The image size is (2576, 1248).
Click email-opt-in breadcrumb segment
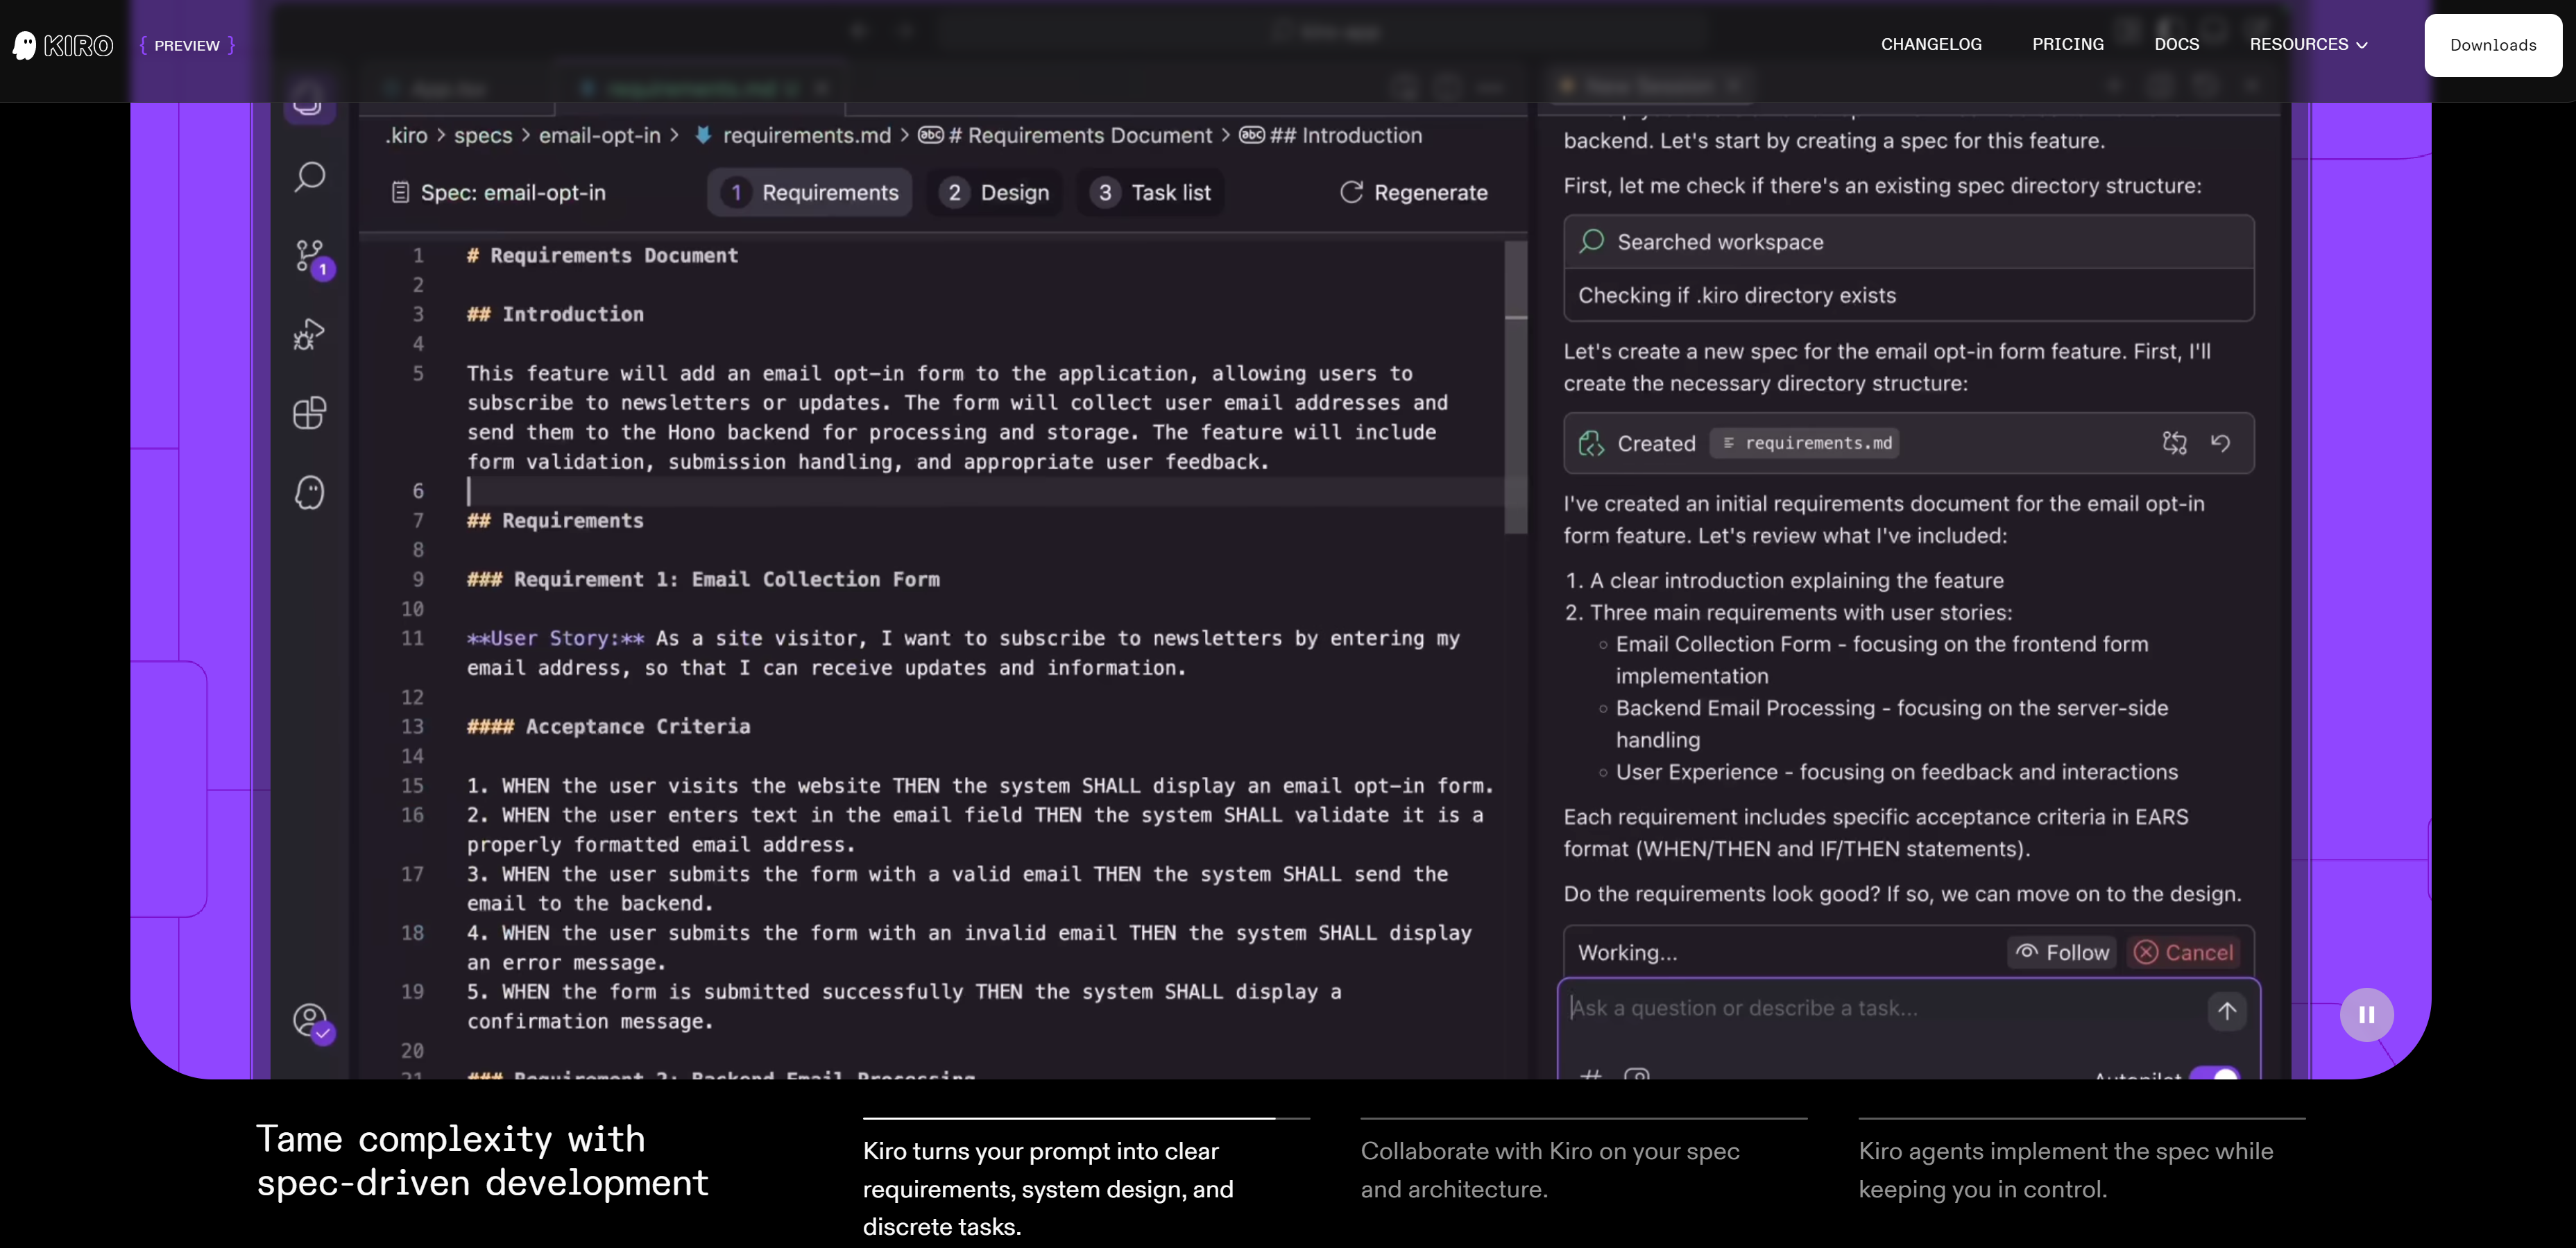[600, 135]
